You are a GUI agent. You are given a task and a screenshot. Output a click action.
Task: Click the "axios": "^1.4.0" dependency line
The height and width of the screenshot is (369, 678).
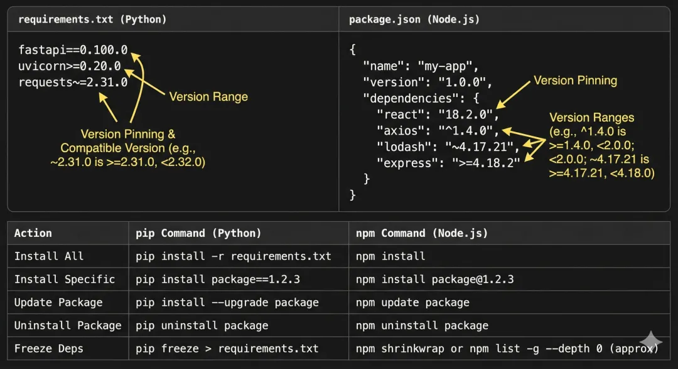(x=437, y=131)
